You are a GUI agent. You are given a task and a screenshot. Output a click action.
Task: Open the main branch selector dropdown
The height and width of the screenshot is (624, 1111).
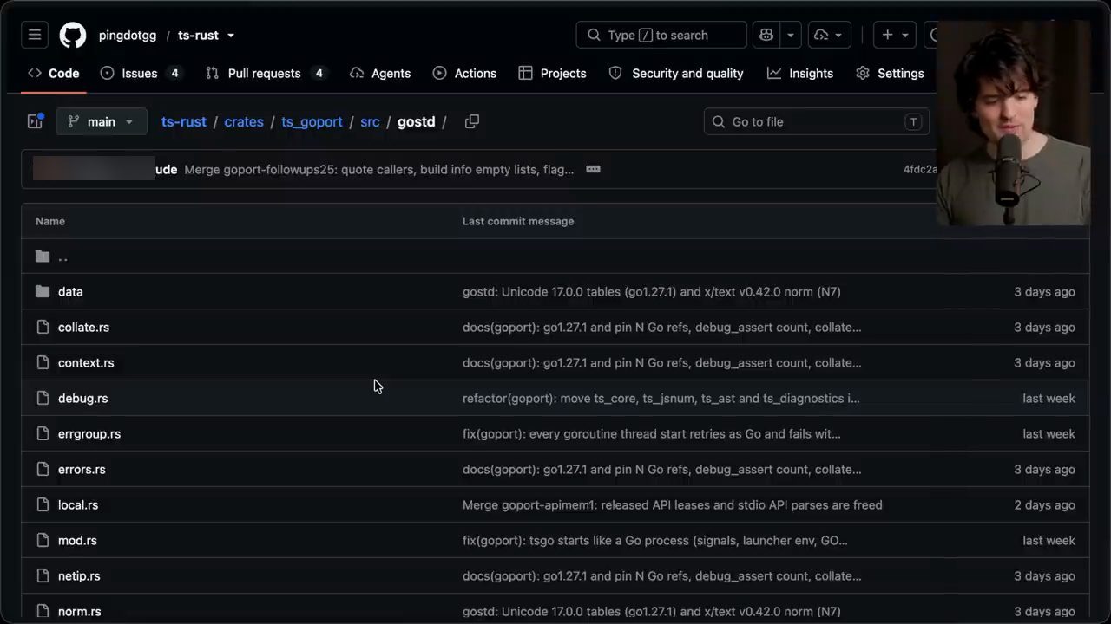click(x=102, y=121)
